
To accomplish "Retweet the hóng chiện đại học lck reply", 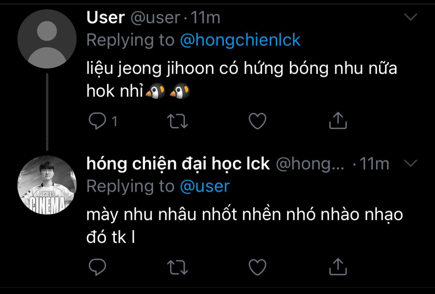I will tap(178, 267).
